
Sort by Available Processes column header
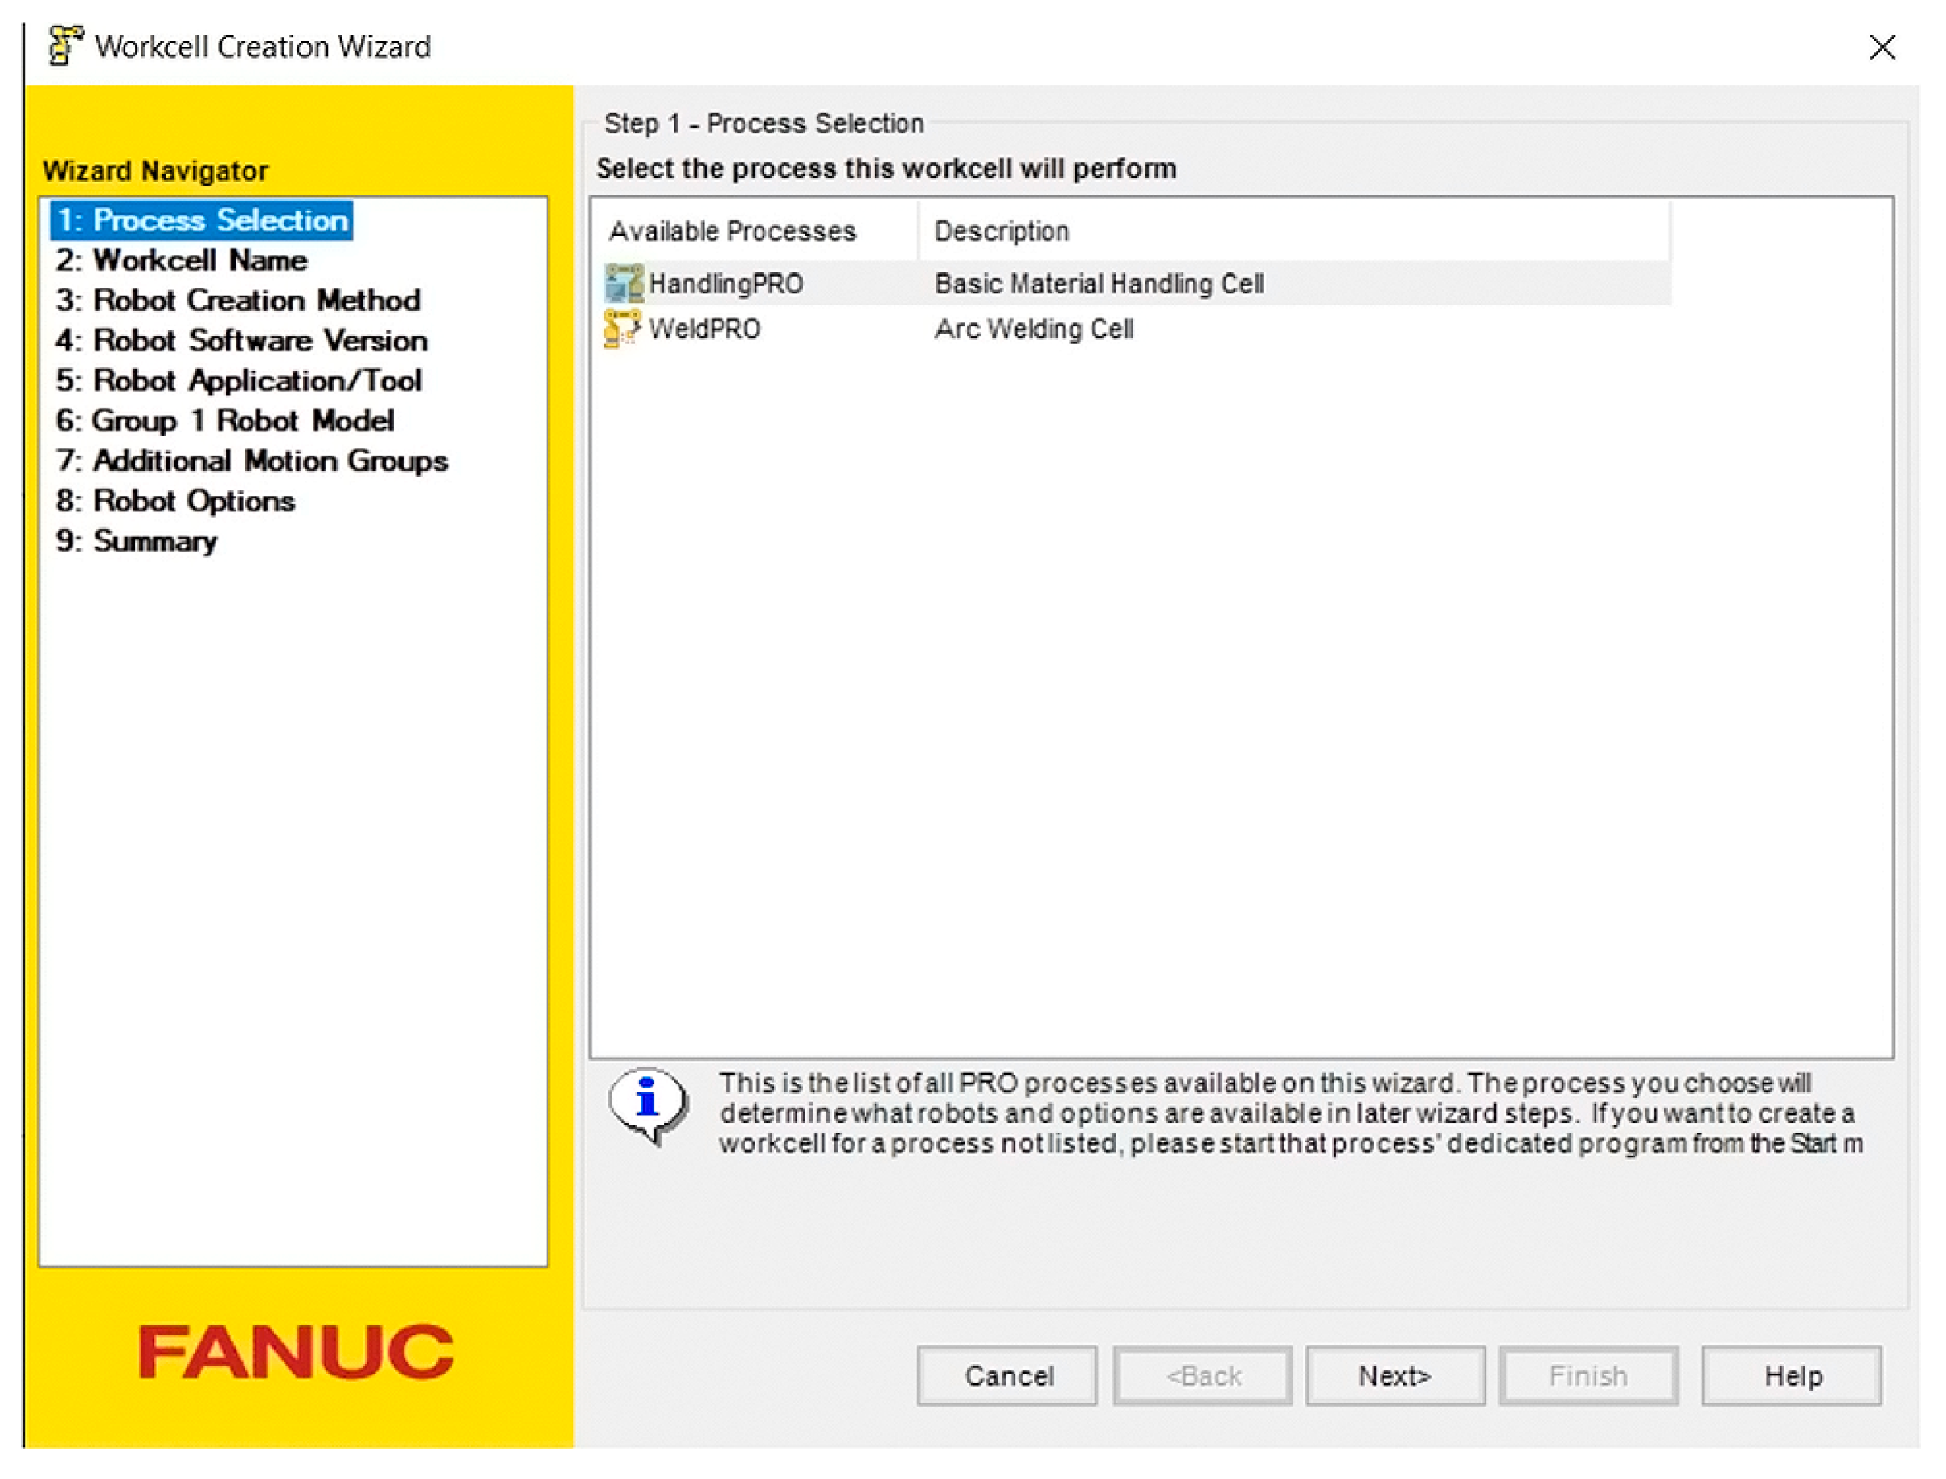(x=731, y=231)
